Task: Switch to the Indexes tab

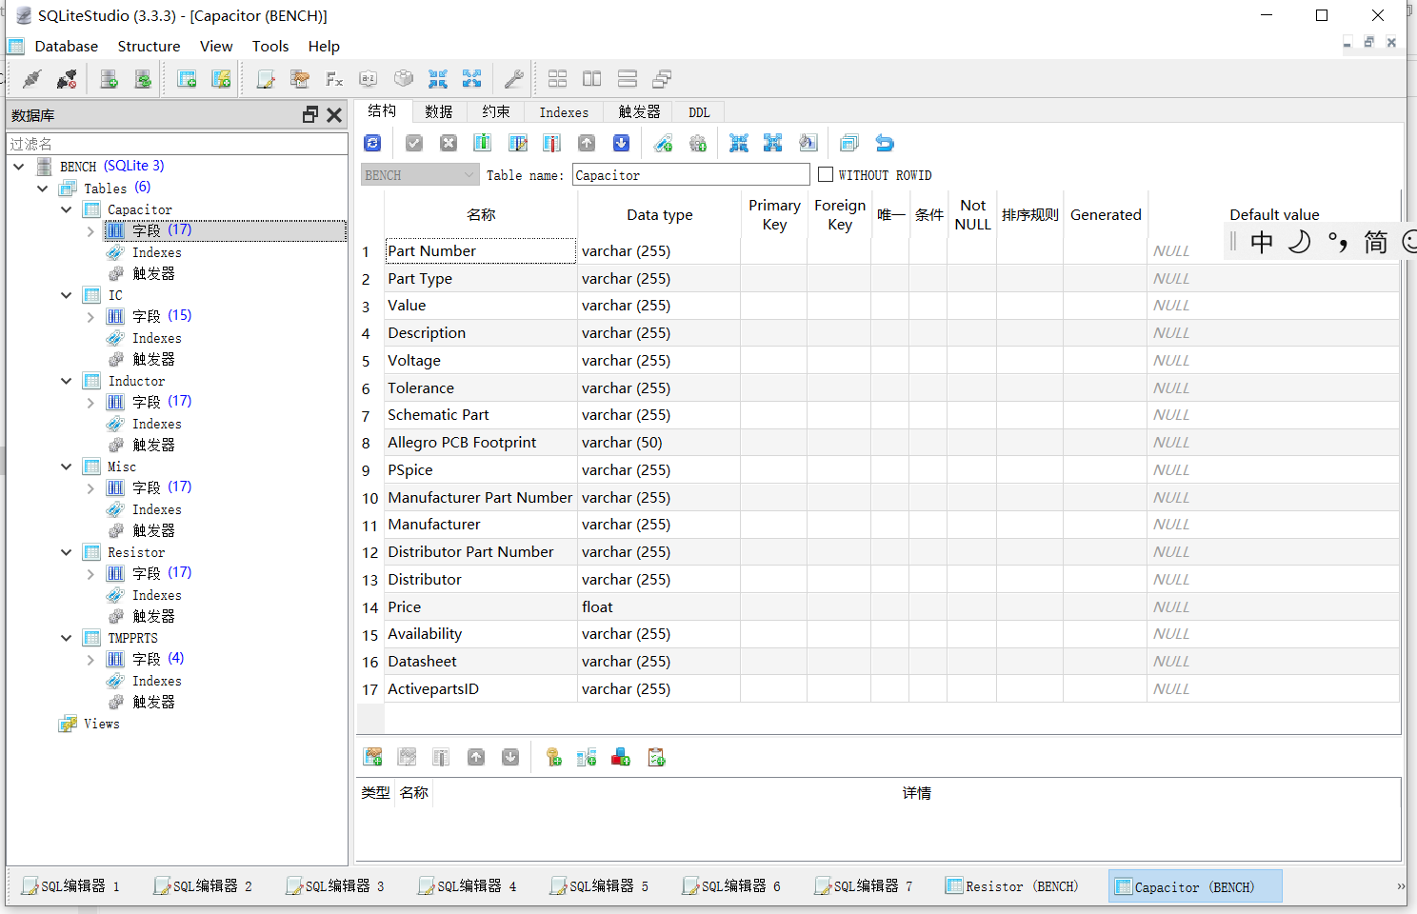Action: [564, 111]
